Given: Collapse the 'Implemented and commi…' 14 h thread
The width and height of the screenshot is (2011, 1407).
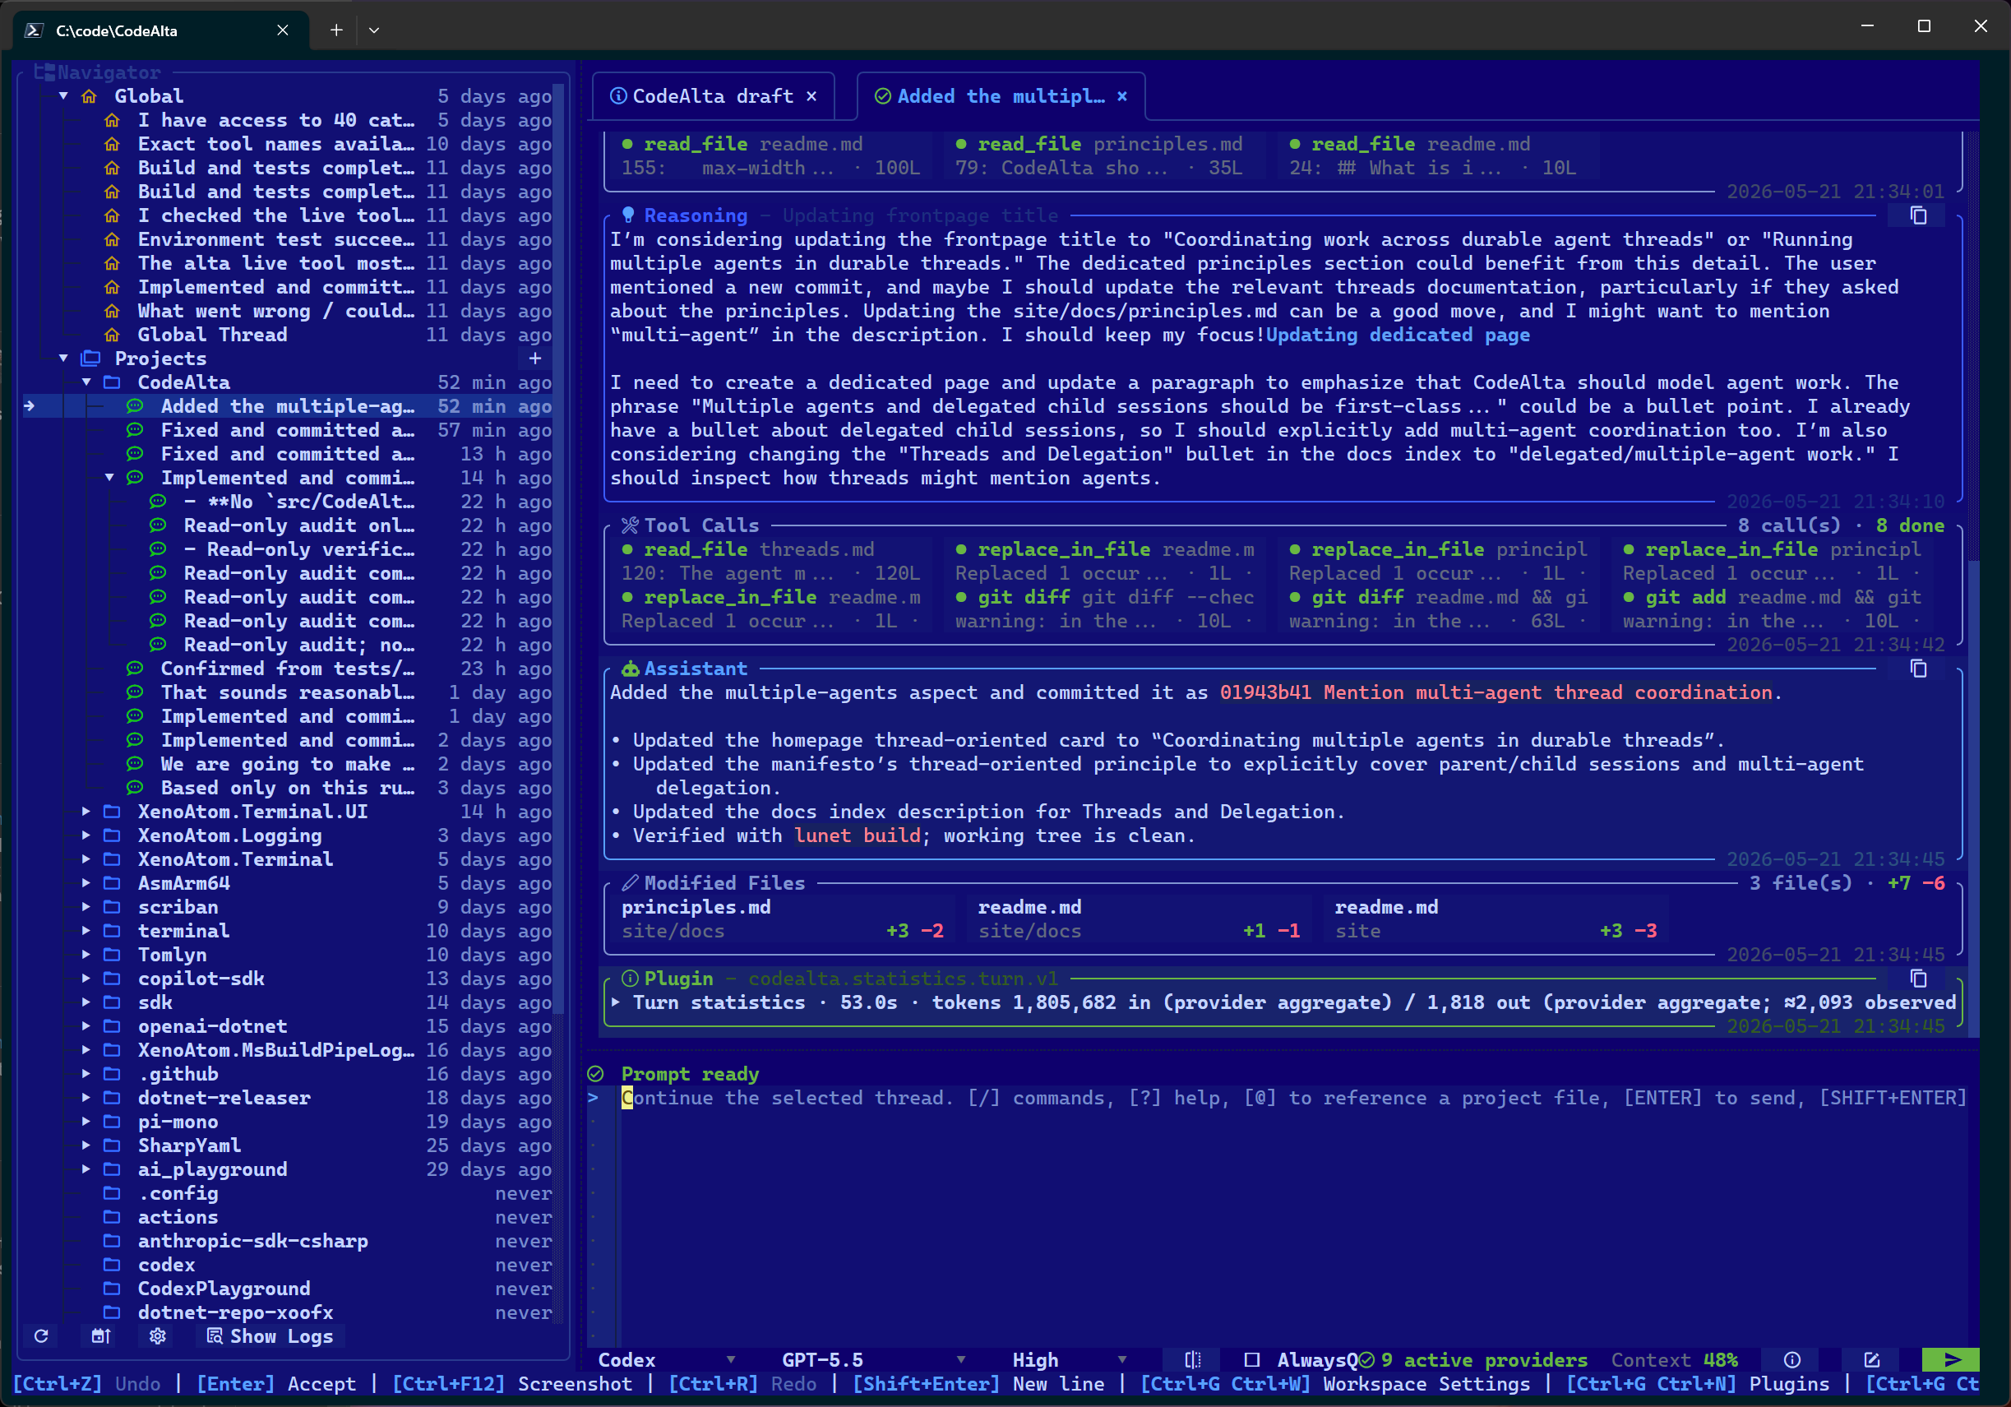Looking at the screenshot, I should (x=109, y=477).
